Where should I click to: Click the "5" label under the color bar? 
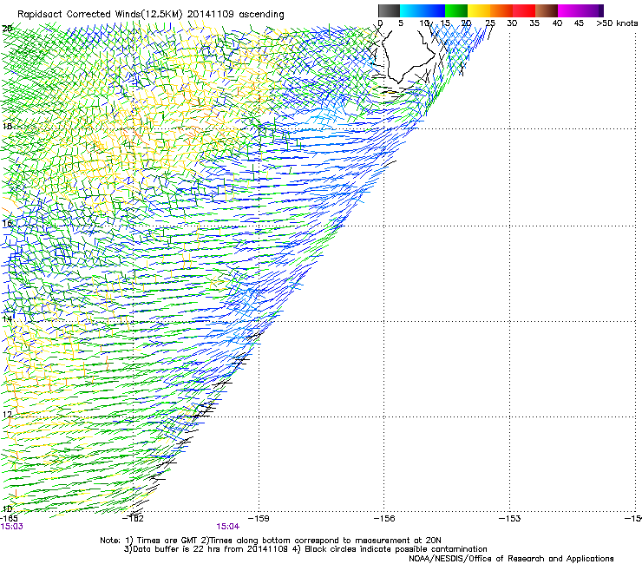coord(401,23)
